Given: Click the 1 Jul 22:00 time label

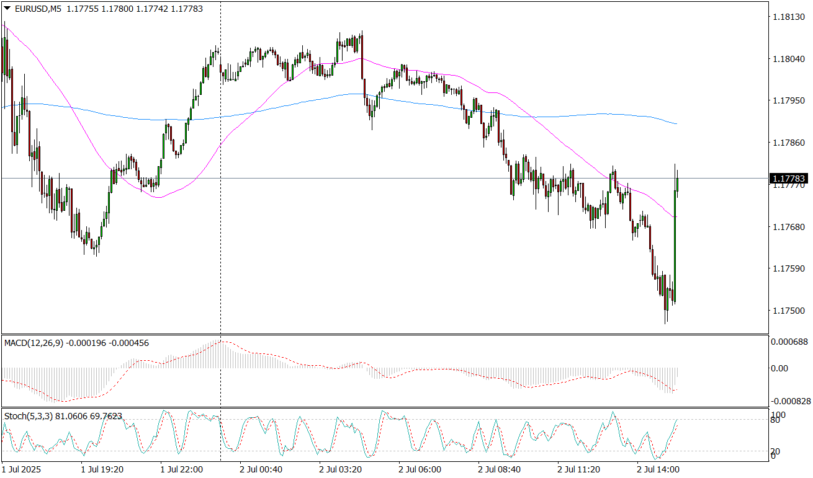Looking at the screenshot, I should tap(182, 470).
